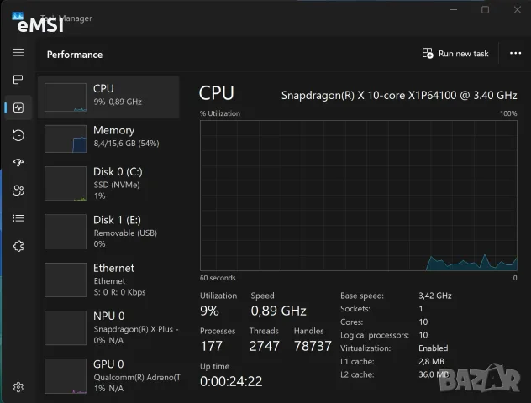The image size is (531, 403).
Task: Select the CPU performance entry
Action: click(x=108, y=97)
